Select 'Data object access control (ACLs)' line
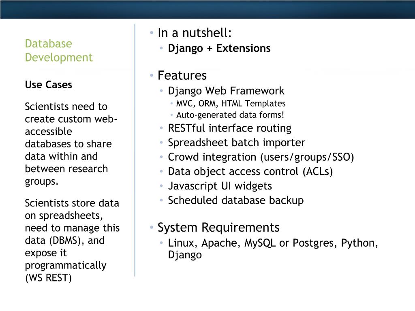This screenshot has height=311, width=415. 250,172
